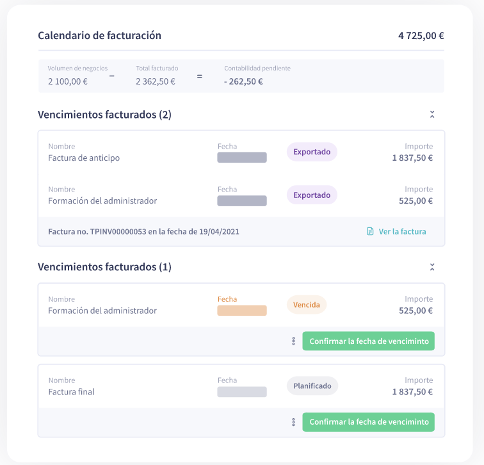Confirm due date for Factura final

point(368,423)
